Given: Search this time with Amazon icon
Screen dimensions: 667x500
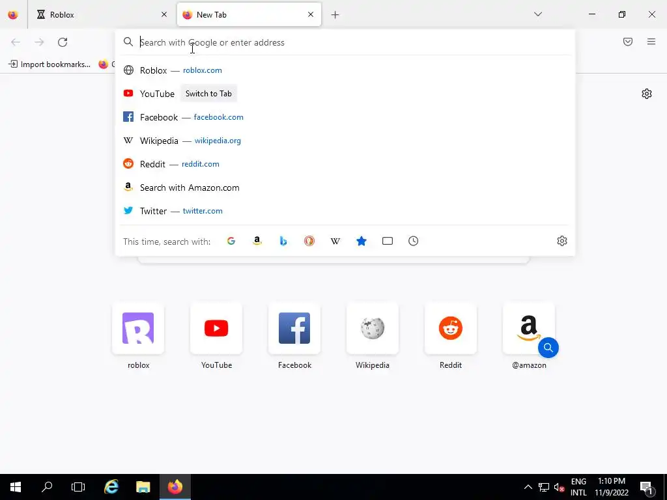Looking at the screenshot, I should pos(257,241).
